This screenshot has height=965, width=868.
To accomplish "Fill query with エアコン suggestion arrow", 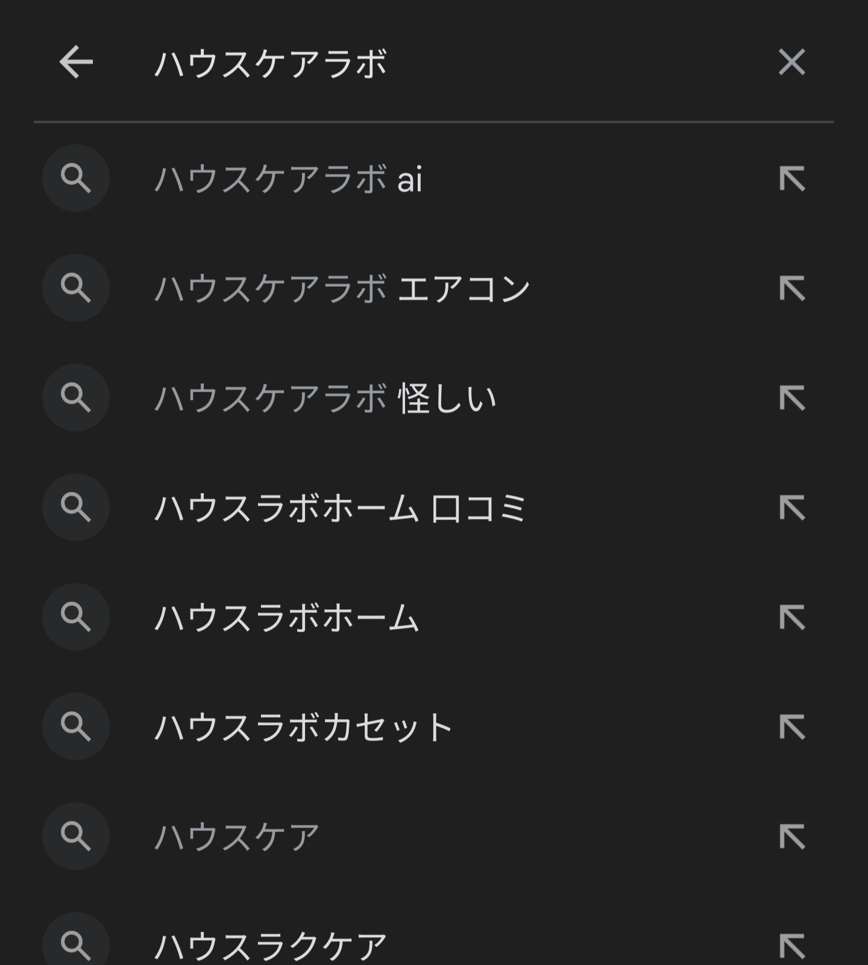I will [x=791, y=289].
